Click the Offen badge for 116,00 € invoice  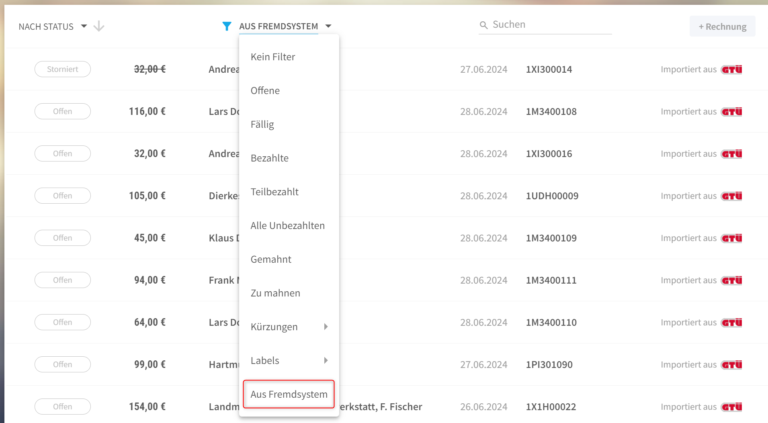pos(63,111)
